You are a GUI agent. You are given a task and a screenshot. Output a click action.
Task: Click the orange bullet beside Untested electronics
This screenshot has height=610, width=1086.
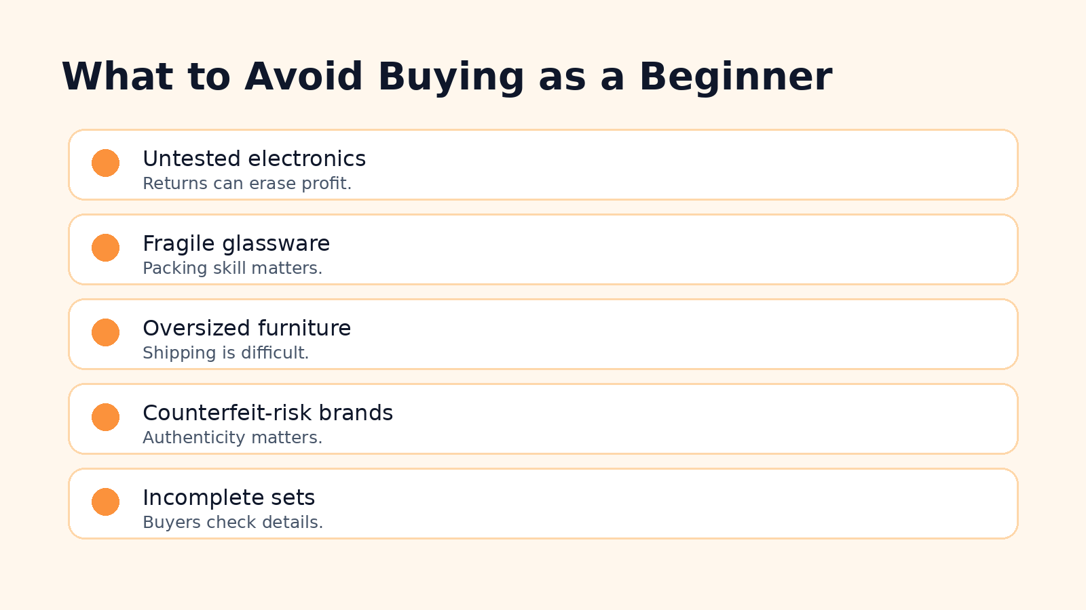pos(105,163)
